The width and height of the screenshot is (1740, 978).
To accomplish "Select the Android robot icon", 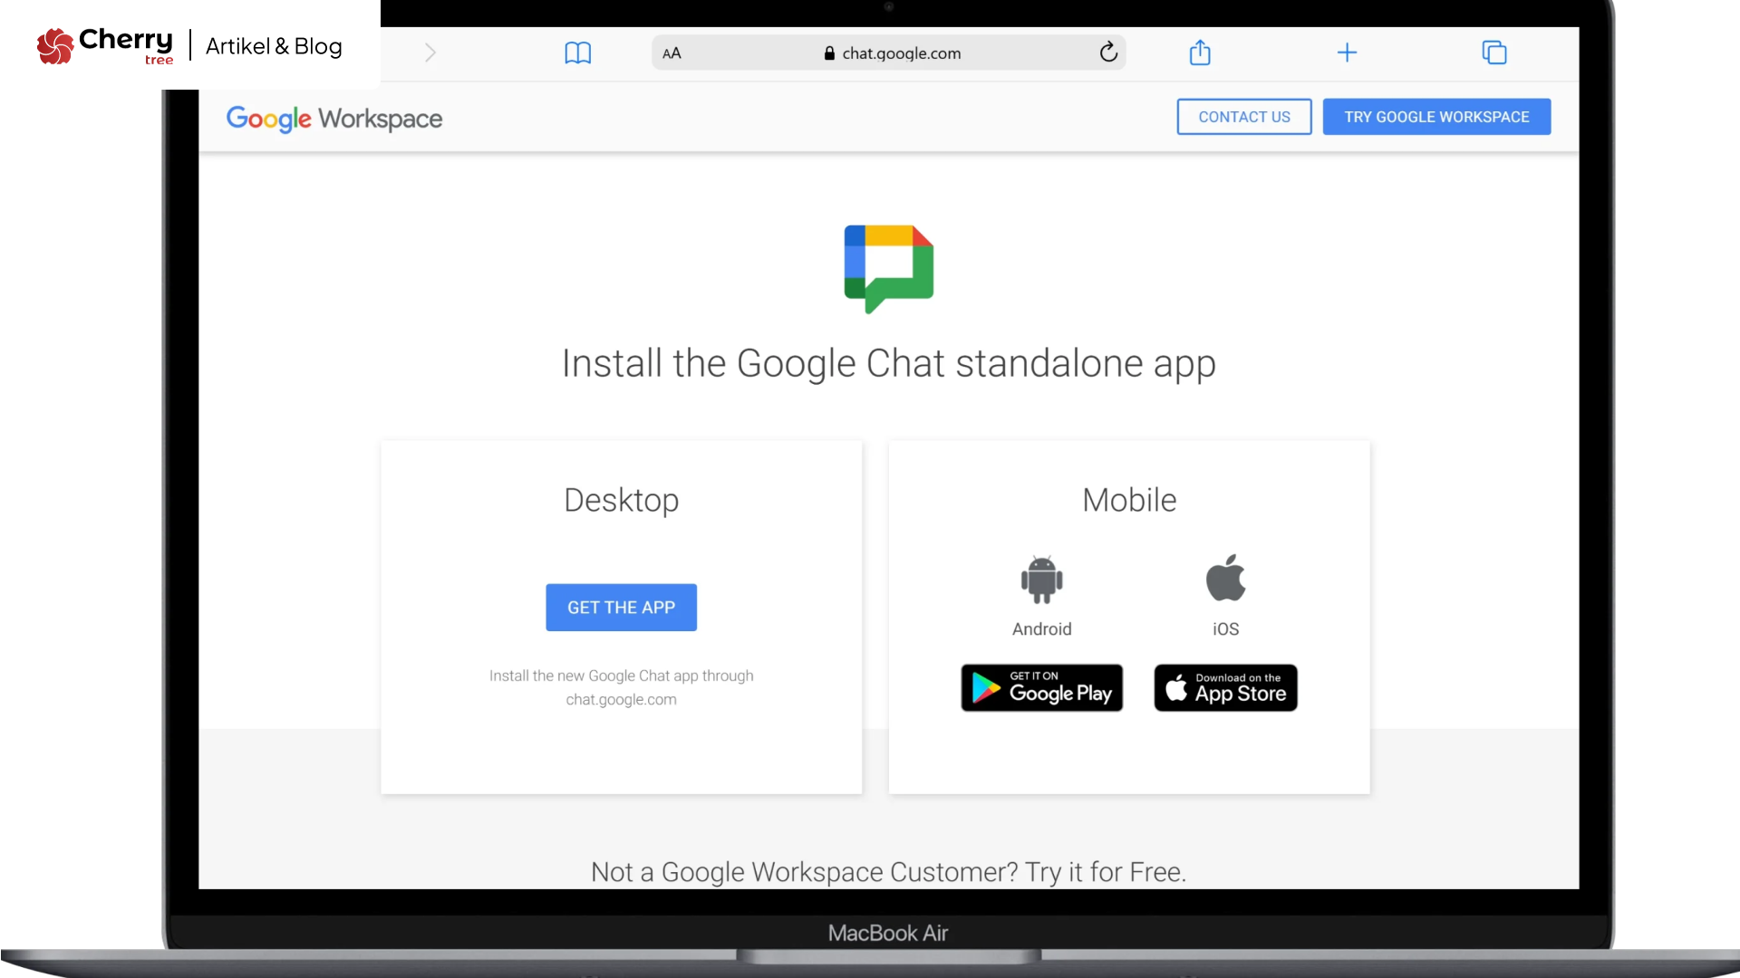I will [1042, 580].
